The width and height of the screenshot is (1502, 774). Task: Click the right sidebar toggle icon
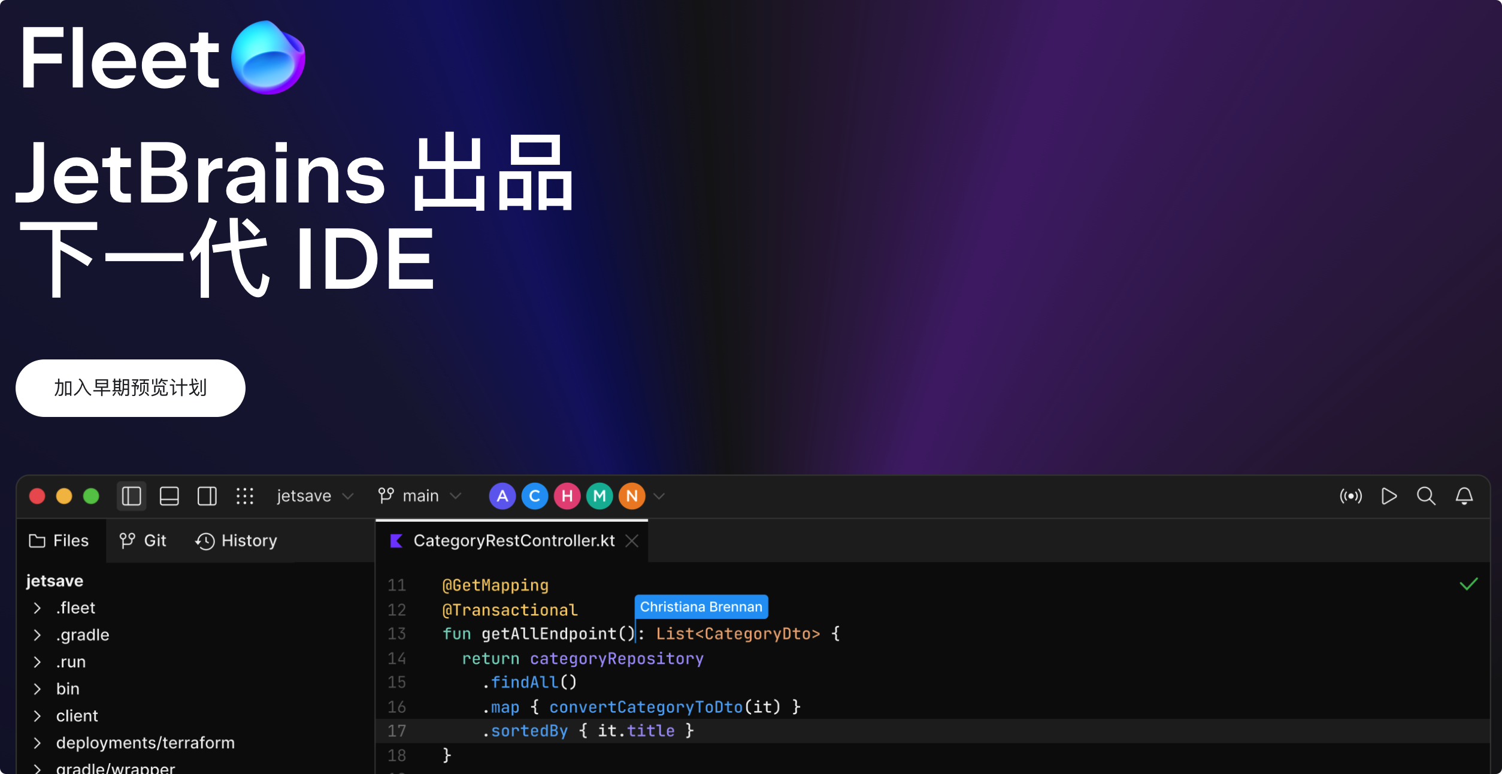pyautogui.click(x=207, y=495)
